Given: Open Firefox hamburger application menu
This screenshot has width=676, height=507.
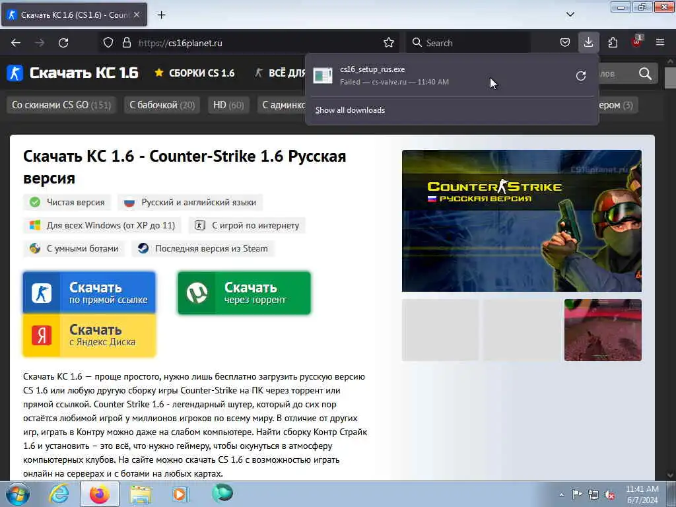Looking at the screenshot, I should tap(659, 43).
